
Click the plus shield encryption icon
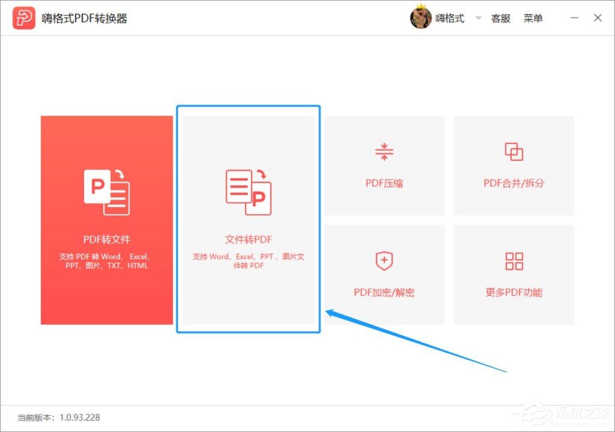384,261
